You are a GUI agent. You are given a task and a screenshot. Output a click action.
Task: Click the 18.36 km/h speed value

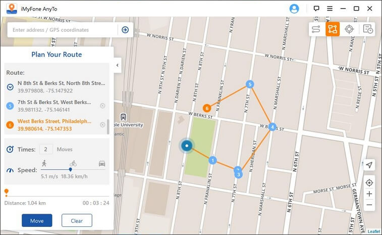click(74, 176)
